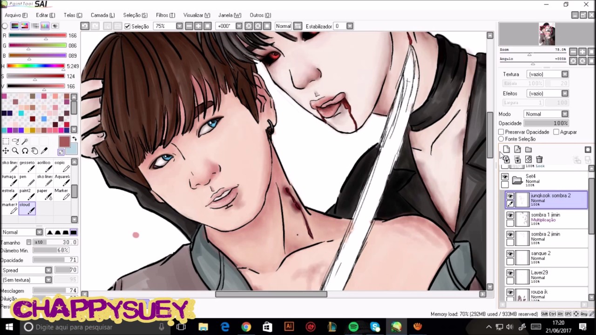Select the rectangular selection tool
Viewport: 596px width, 335px height.
click(6, 141)
